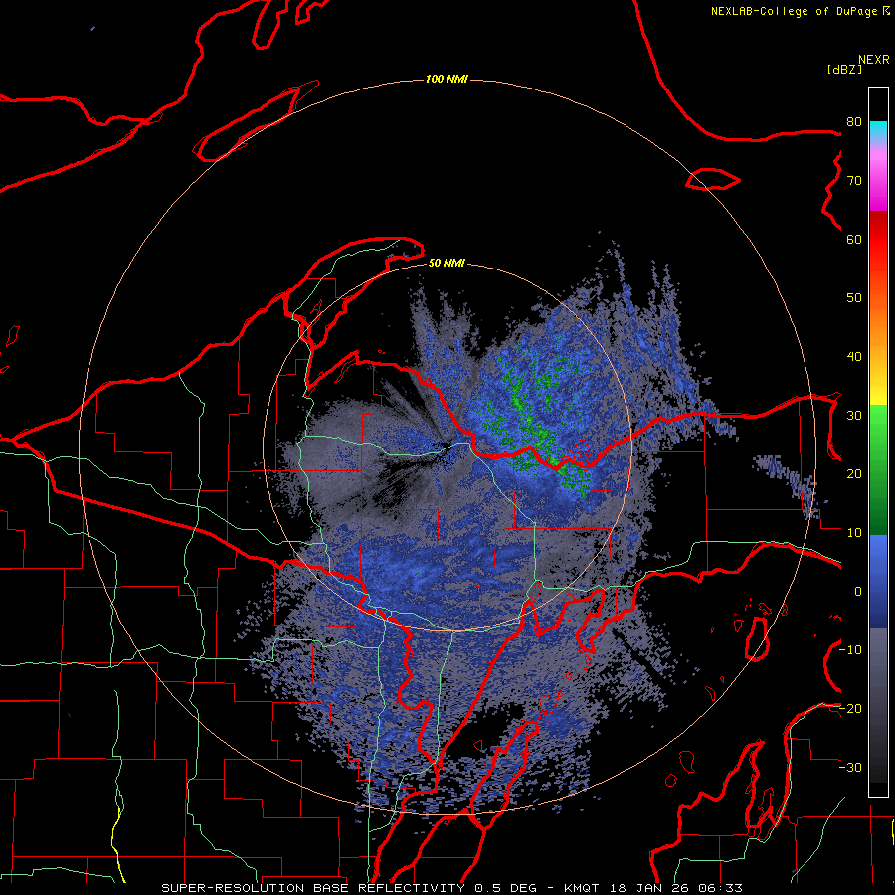Click the 30 value on the dBZ scale
Viewport: 895px width, 895px height.
[x=854, y=416]
